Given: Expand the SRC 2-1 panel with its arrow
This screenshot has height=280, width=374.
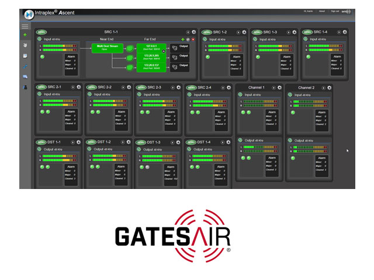Looking at the screenshot, I should [73, 87].
